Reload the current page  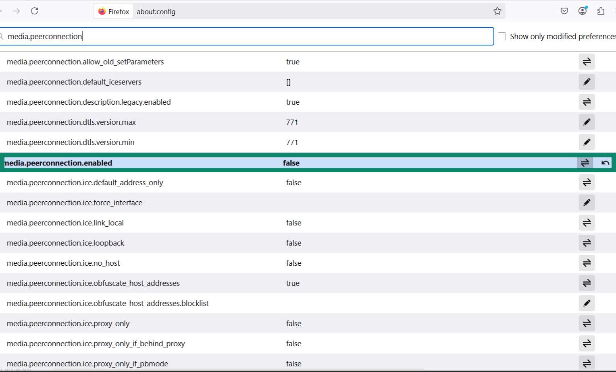coord(35,11)
